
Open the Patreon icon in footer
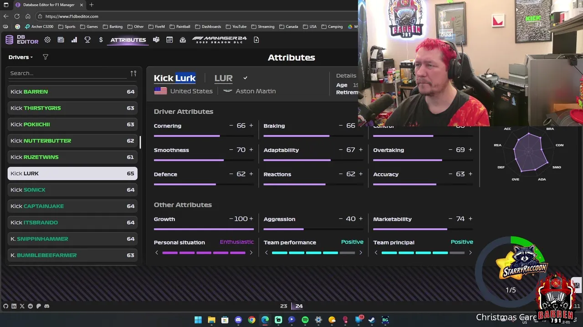click(x=39, y=306)
